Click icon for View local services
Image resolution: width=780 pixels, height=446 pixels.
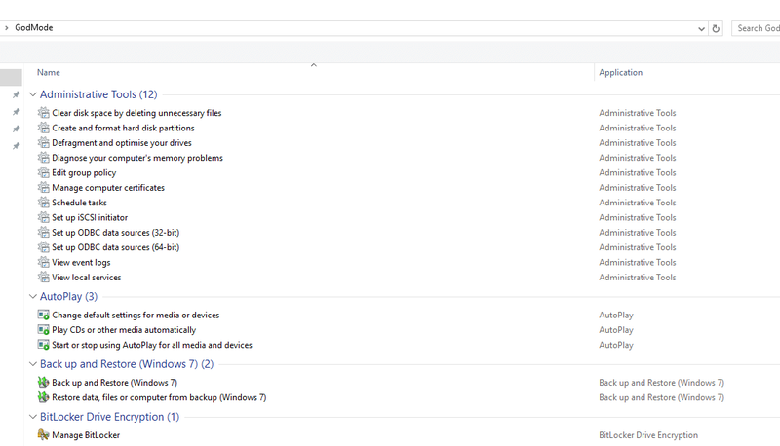44,277
